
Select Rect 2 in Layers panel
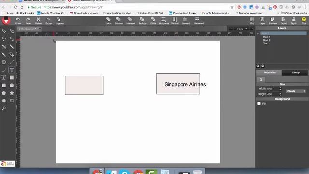pyautogui.click(x=267, y=40)
